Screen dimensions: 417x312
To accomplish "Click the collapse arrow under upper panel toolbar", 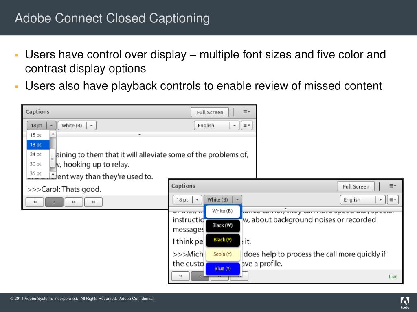I will click(x=139, y=134).
